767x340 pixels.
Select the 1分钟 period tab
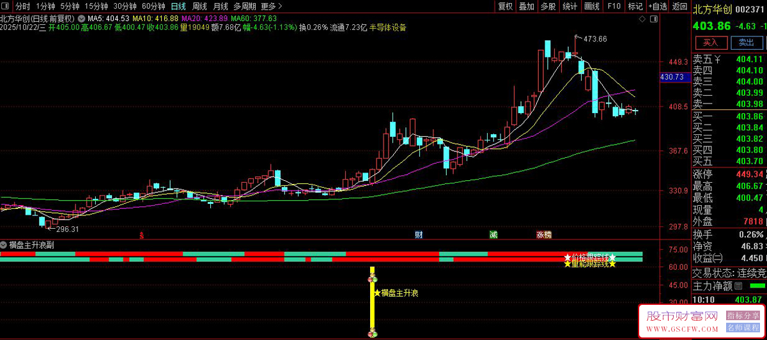pos(45,6)
